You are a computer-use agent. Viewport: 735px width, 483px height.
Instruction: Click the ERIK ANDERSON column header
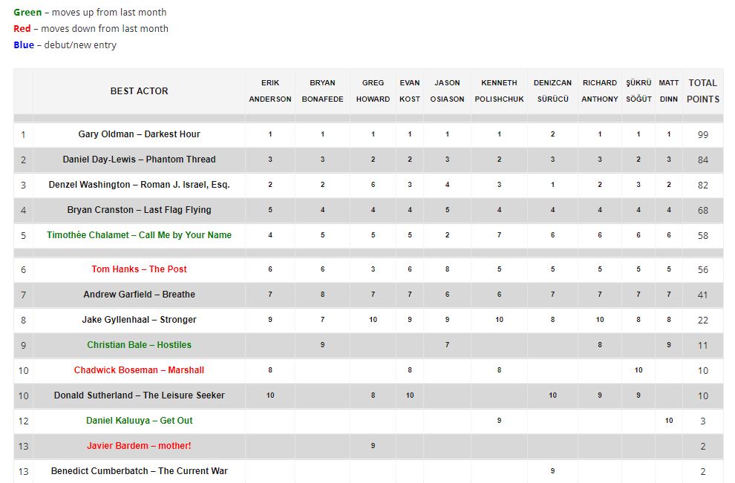270,91
